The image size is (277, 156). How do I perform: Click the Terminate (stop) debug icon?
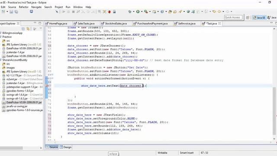tap(73, 12)
